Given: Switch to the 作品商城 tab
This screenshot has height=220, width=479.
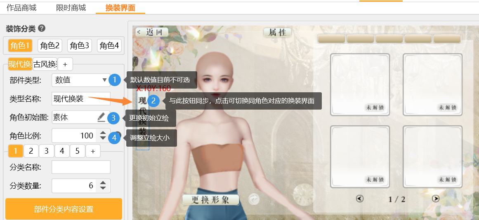Looking at the screenshot, I should 21,7.
